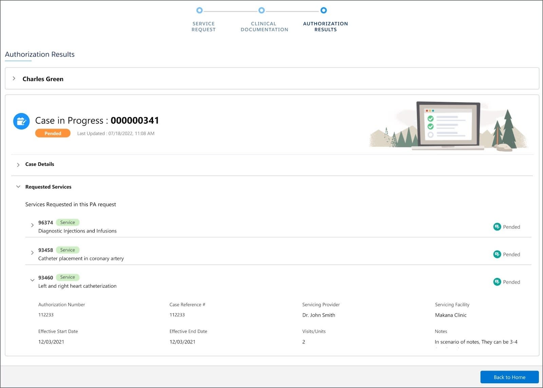This screenshot has height=388, width=543.
Task: Click the Service badge next to 93458
Action: pos(67,250)
